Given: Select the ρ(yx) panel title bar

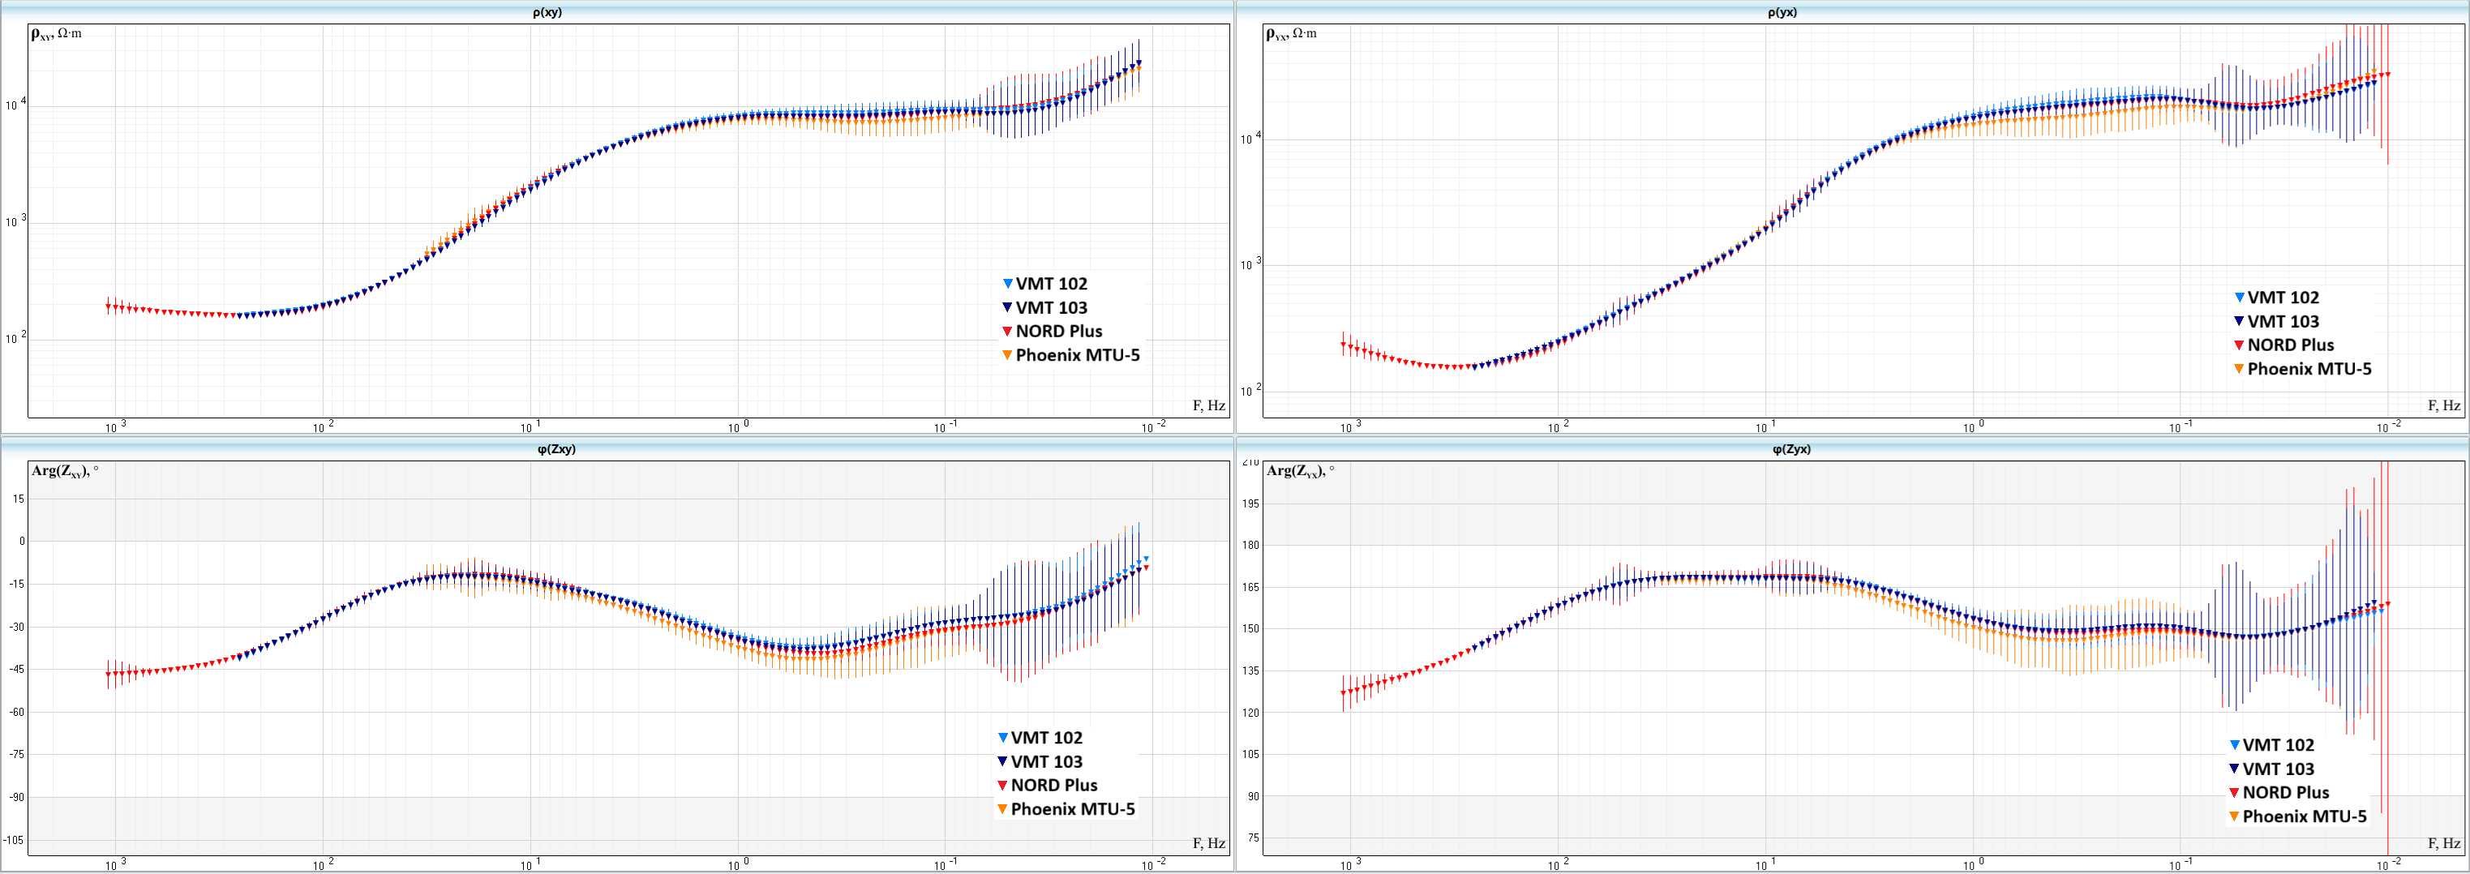Looking at the screenshot, I should click(x=1782, y=12).
